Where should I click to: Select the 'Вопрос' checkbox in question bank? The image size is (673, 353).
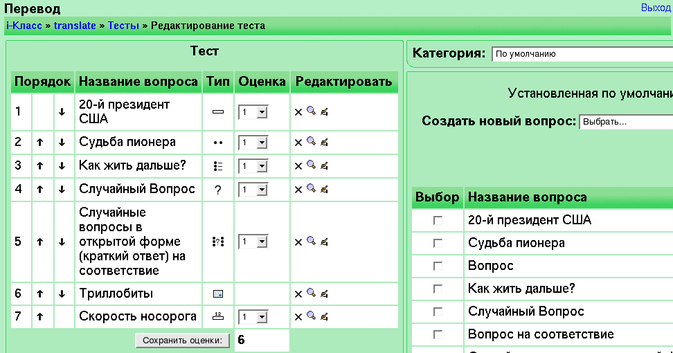437,266
